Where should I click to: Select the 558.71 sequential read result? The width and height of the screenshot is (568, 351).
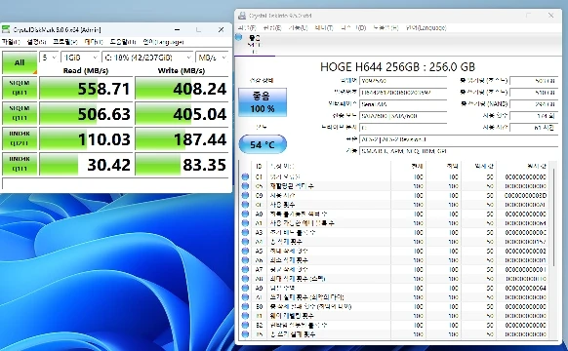click(x=86, y=88)
